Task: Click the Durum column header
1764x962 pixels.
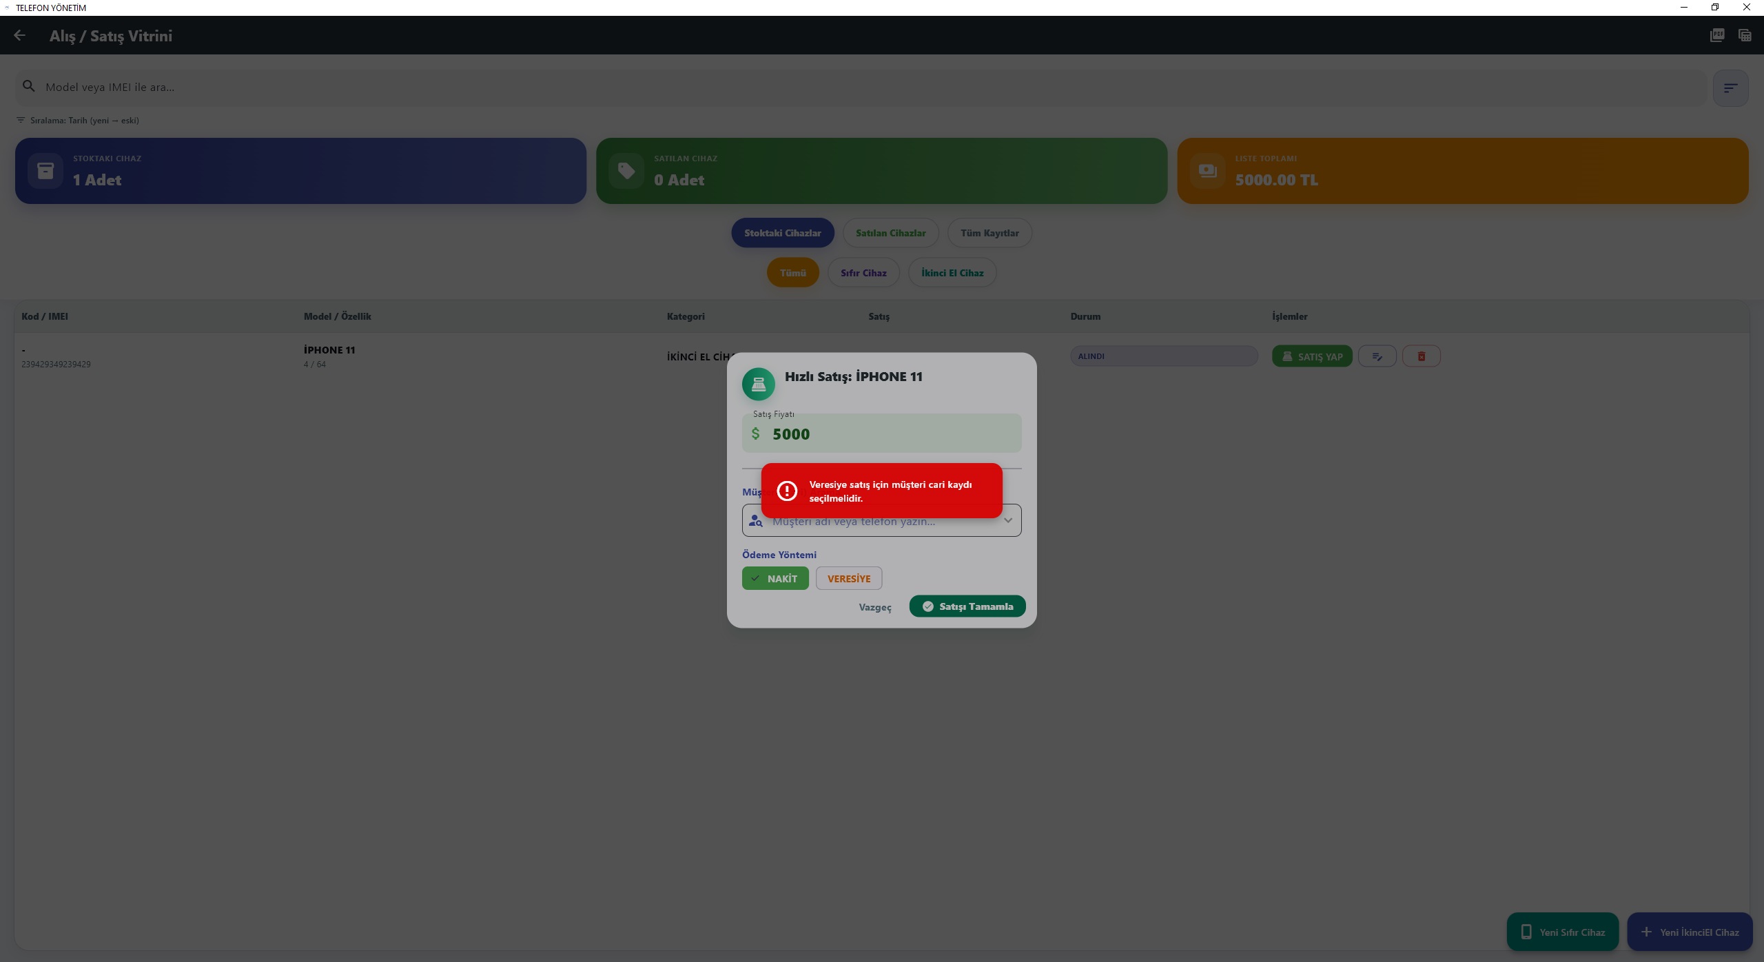Action: click(x=1085, y=316)
